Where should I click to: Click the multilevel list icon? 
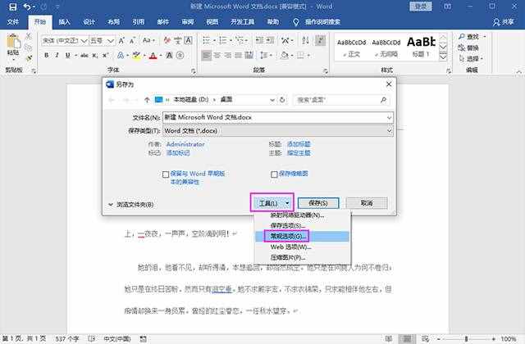pyautogui.click(x=240, y=40)
